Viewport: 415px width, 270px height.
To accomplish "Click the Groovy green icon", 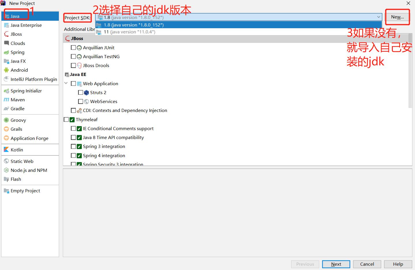I will tap(6, 120).
